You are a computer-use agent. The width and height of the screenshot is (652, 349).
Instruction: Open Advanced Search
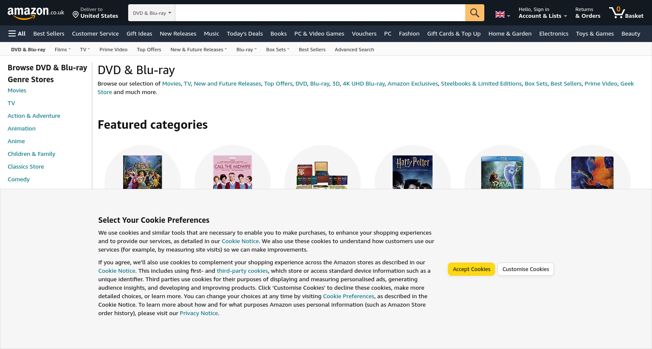coord(354,50)
